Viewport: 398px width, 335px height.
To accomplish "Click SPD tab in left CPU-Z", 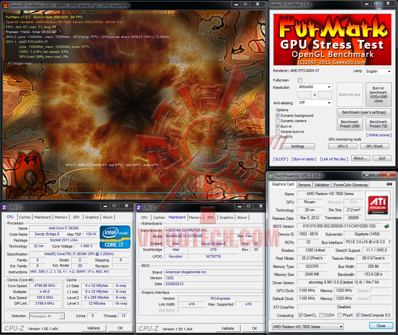I will tap(76, 217).
